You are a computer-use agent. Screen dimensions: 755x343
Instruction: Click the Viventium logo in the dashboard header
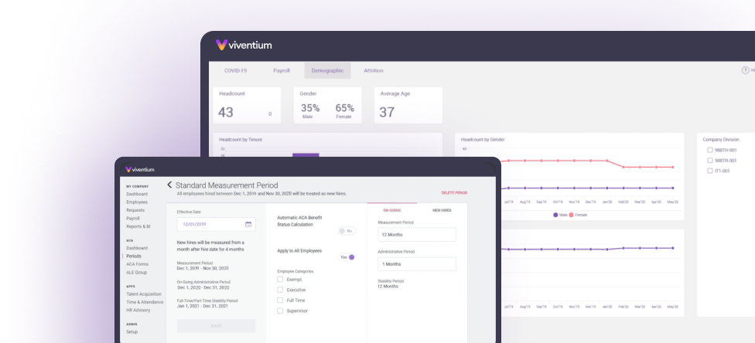[244, 45]
